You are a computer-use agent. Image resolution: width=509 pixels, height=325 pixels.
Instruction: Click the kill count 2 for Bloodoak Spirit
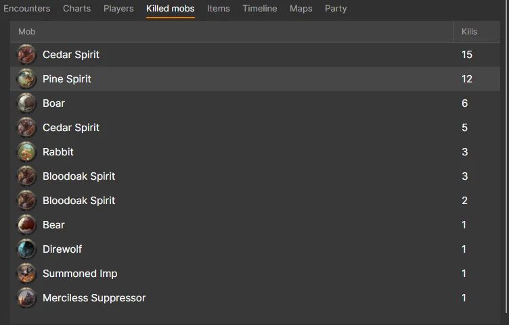pyautogui.click(x=464, y=200)
